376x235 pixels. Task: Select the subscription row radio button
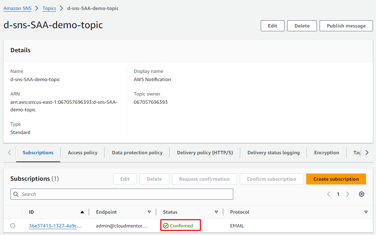13,226
